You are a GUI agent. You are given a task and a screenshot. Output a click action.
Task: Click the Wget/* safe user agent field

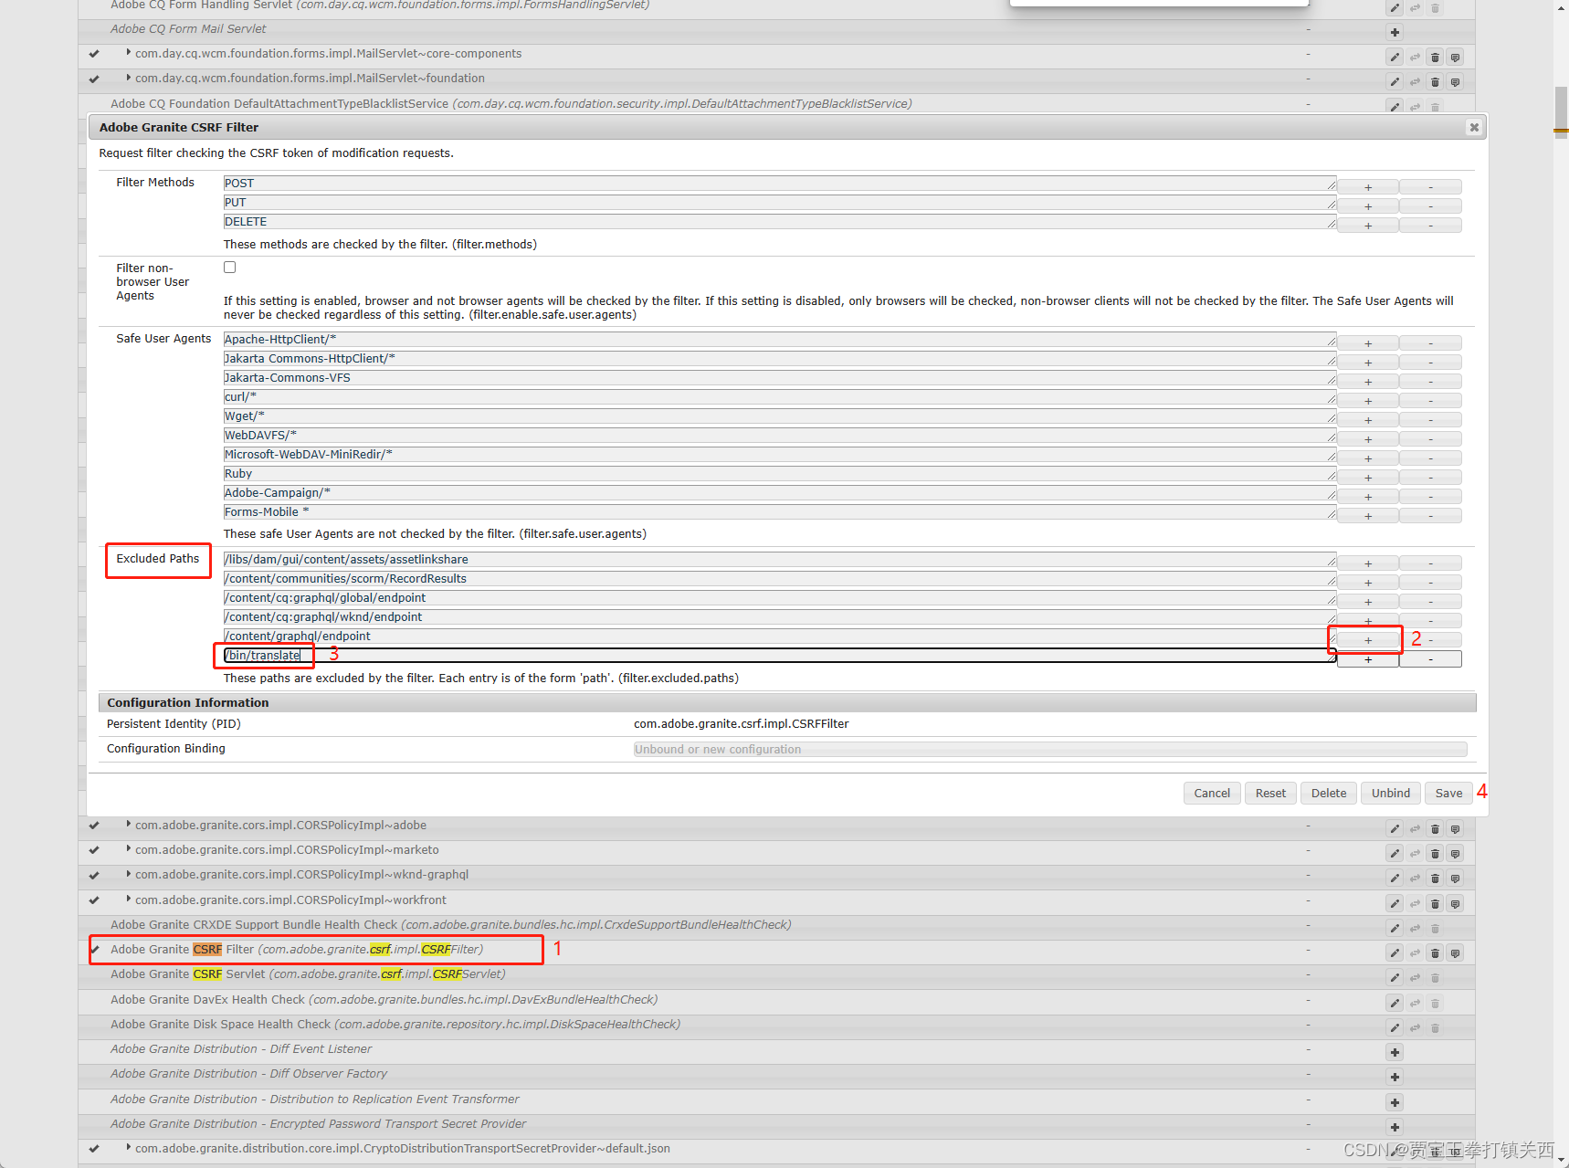pyautogui.click(x=780, y=416)
